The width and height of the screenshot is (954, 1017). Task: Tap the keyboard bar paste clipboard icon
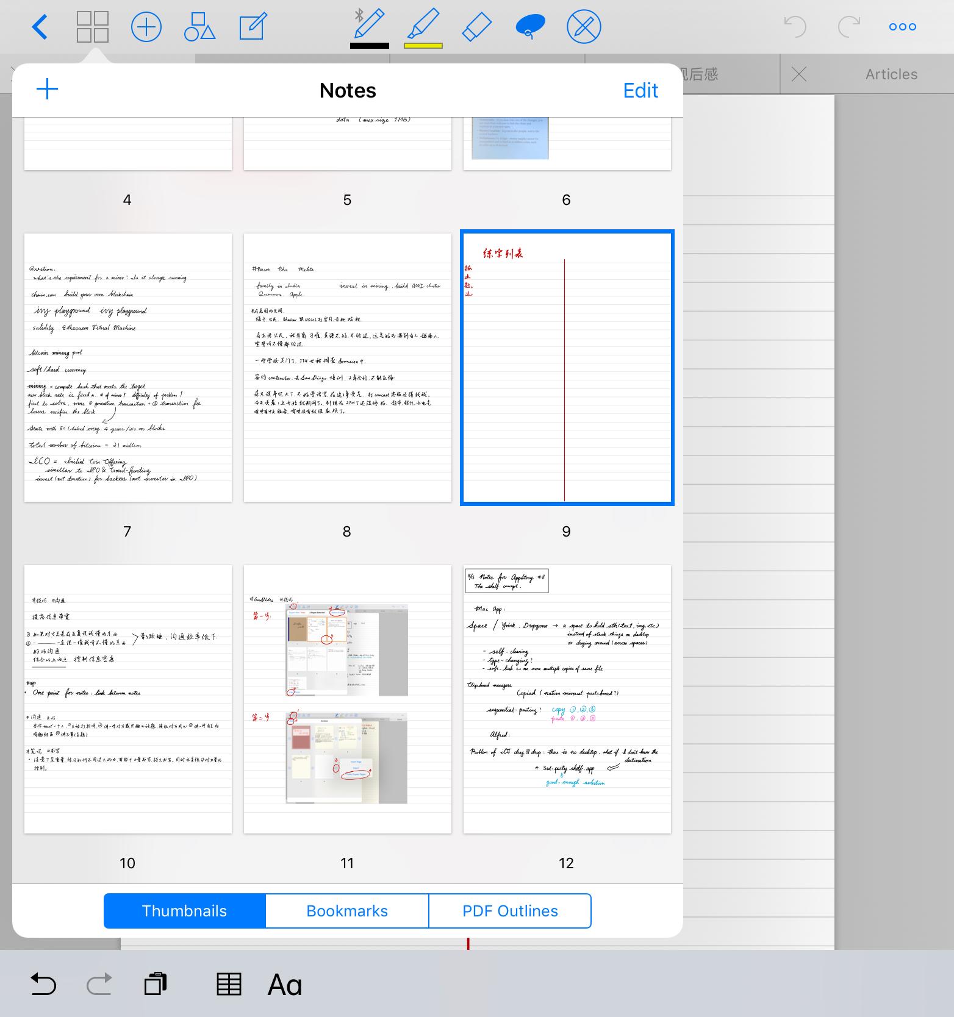point(156,983)
